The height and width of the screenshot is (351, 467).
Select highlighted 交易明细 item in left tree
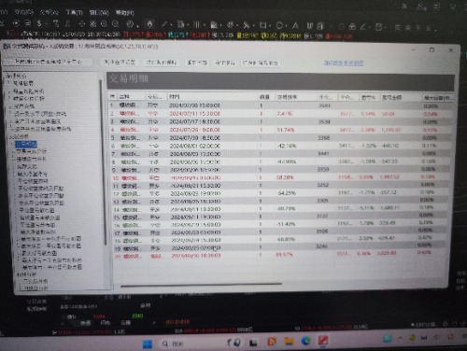coord(26,144)
